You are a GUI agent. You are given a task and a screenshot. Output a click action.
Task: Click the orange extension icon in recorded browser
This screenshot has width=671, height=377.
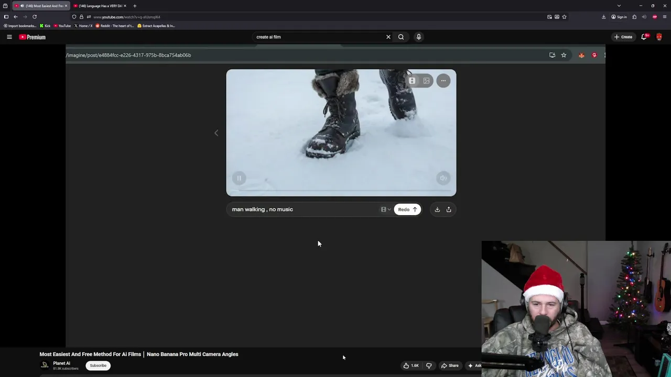coord(581,55)
